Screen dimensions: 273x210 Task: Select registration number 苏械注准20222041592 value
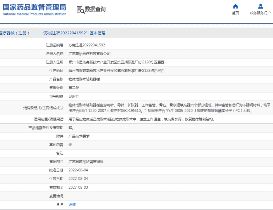[x=87, y=45]
